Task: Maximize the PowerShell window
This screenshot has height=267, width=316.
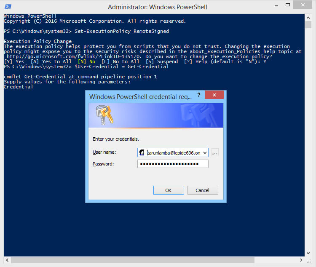Action: point(288,5)
